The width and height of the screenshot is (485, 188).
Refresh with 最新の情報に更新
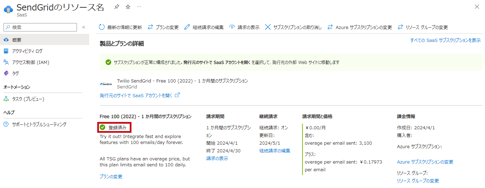120,27
